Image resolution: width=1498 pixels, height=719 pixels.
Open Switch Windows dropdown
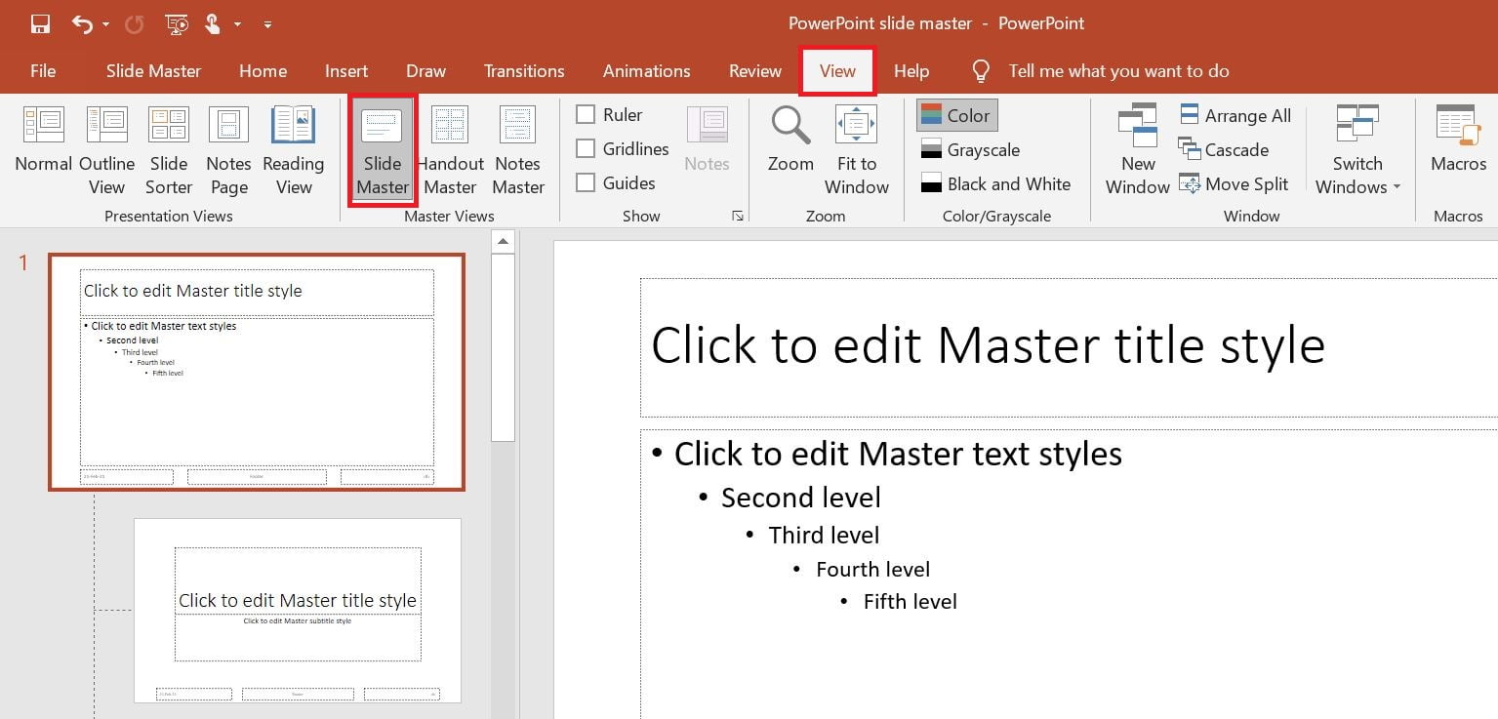coord(1357,150)
